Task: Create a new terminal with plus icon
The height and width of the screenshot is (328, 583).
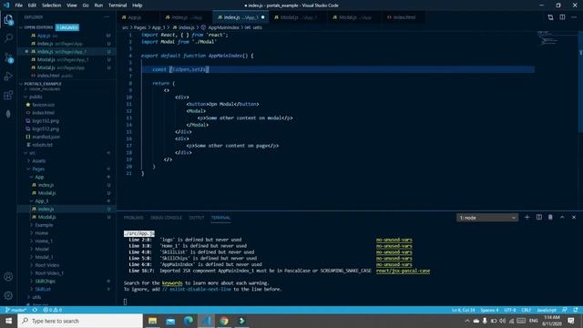Action: (527, 217)
